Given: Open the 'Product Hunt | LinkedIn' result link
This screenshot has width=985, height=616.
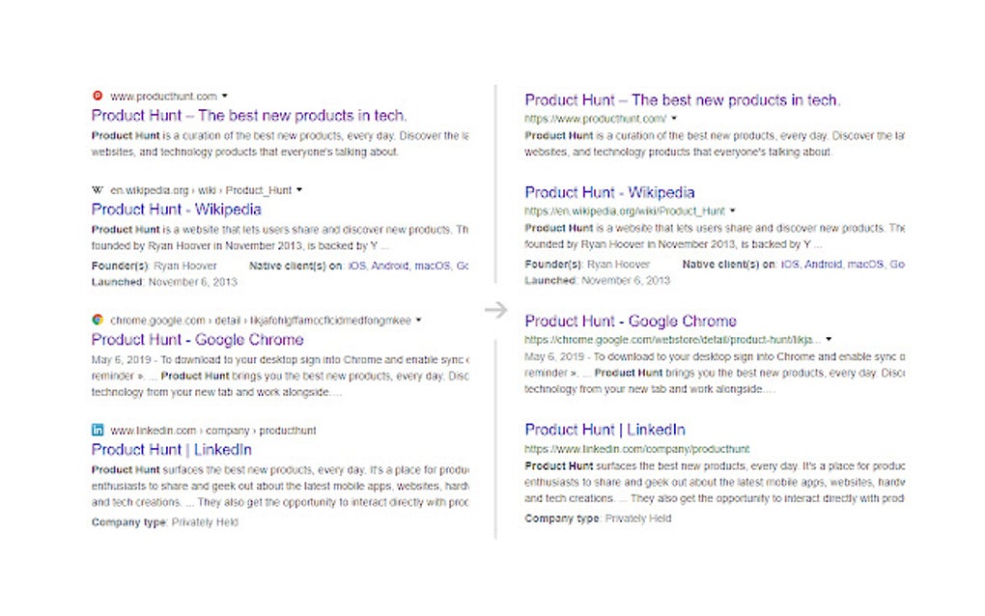Looking at the screenshot, I should click(172, 449).
